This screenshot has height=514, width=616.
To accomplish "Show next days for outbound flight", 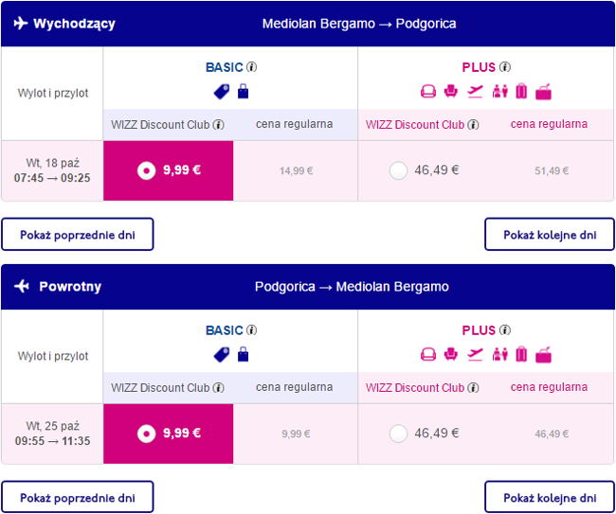I will 550,234.
